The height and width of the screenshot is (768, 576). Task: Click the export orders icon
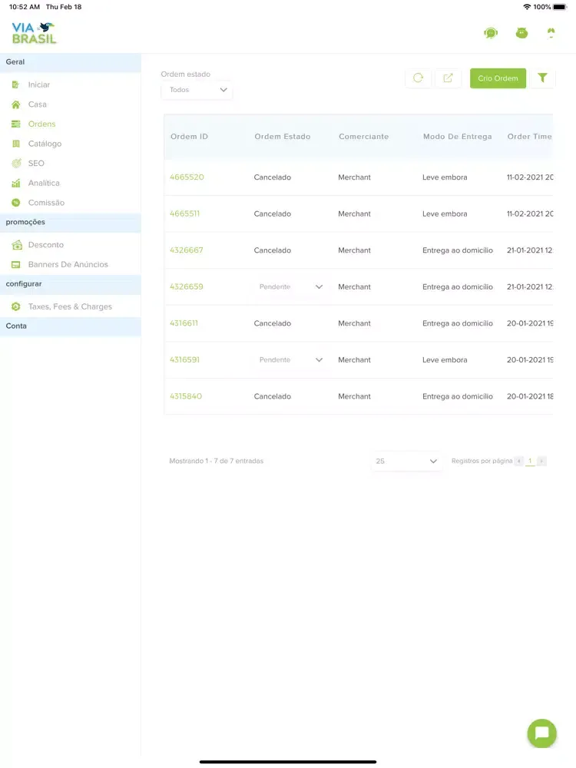click(448, 78)
